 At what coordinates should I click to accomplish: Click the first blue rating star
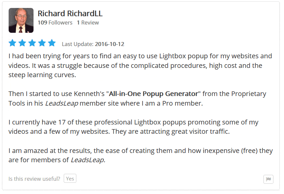tap(13, 43)
